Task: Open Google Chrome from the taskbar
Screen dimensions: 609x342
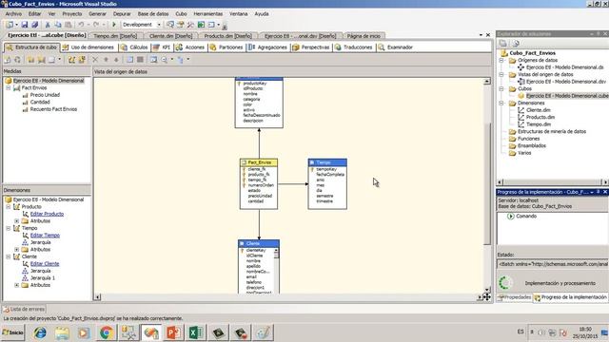Action: (x=107, y=332)
